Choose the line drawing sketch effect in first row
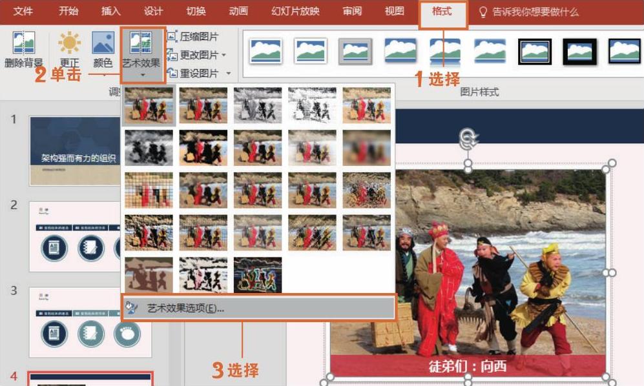This screenshot has width=644, height=386. coord(312,105)
